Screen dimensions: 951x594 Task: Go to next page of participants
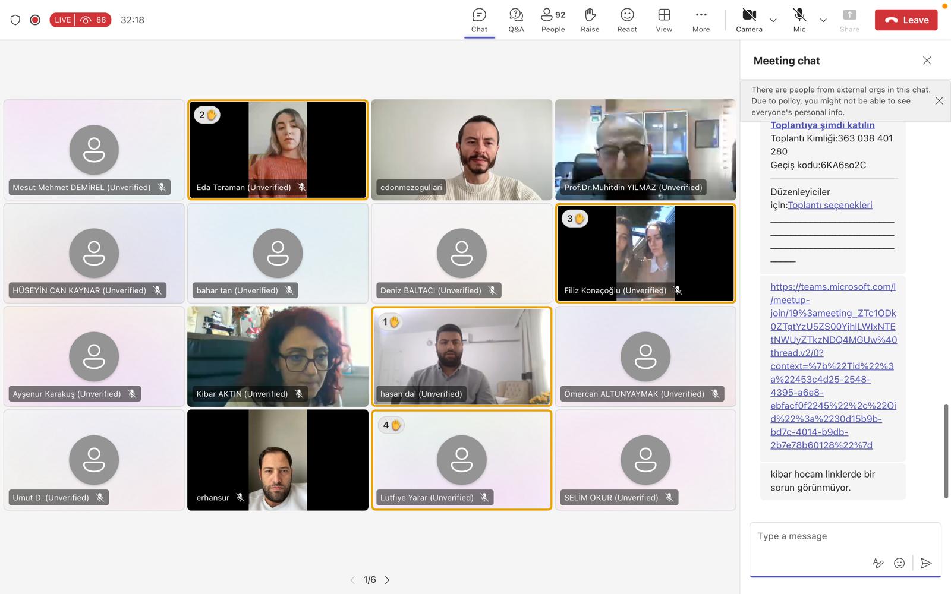tap(388, 580)
